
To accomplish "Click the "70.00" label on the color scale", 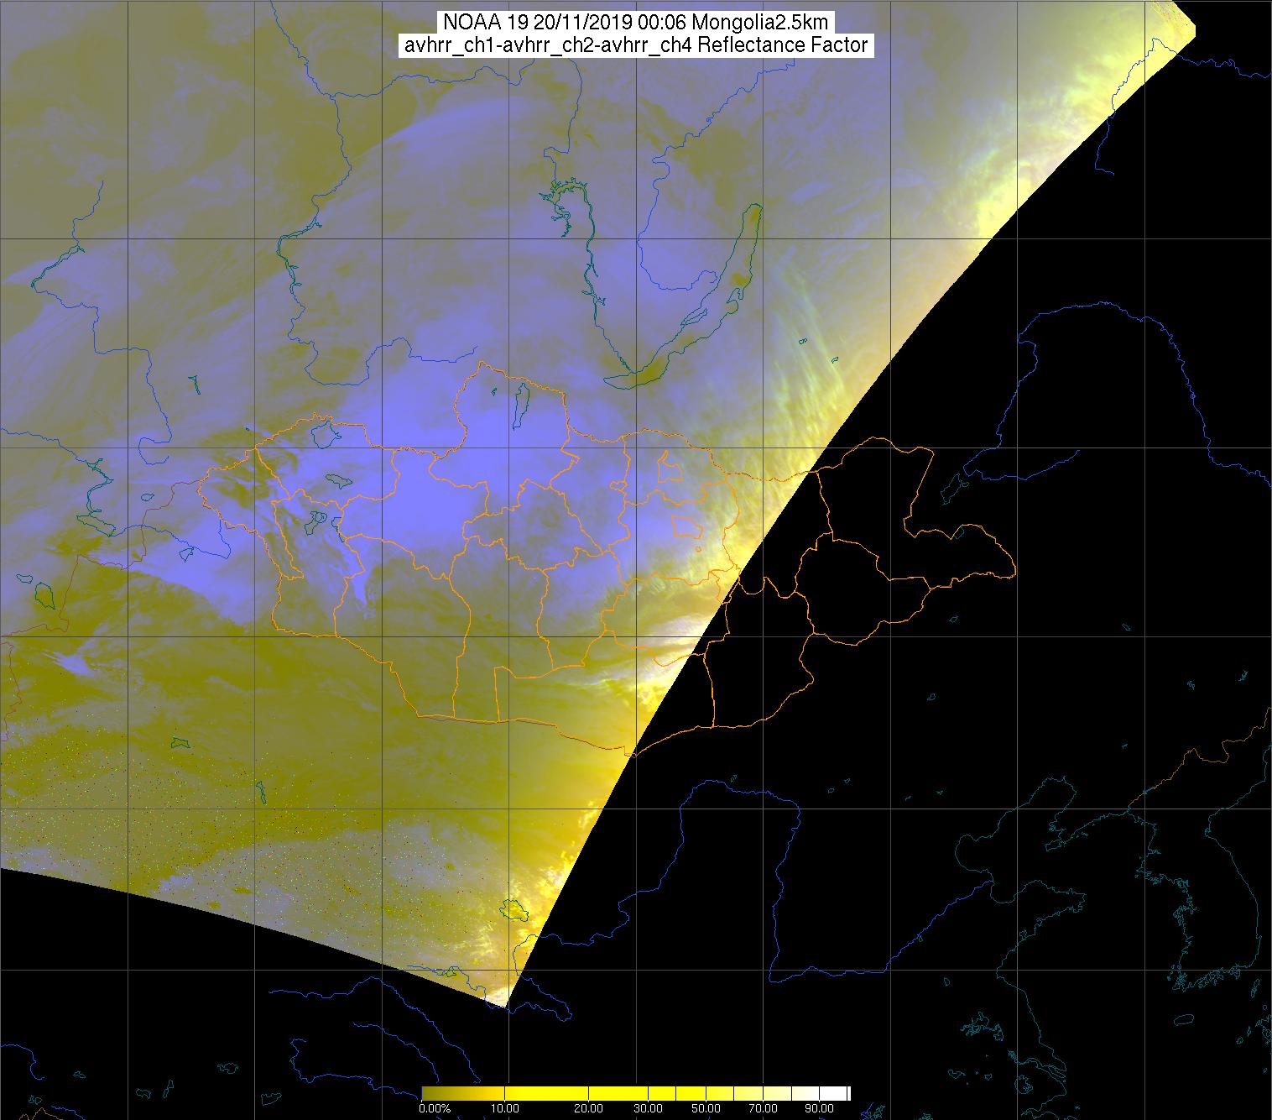I will 763,1108.
